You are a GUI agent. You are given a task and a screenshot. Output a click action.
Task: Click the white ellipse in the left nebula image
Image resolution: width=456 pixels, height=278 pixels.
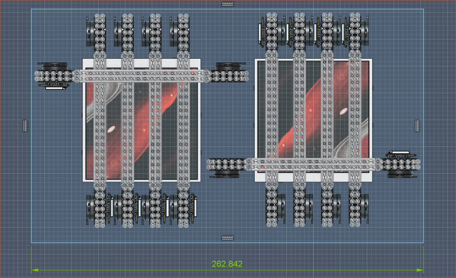(111, 129)
